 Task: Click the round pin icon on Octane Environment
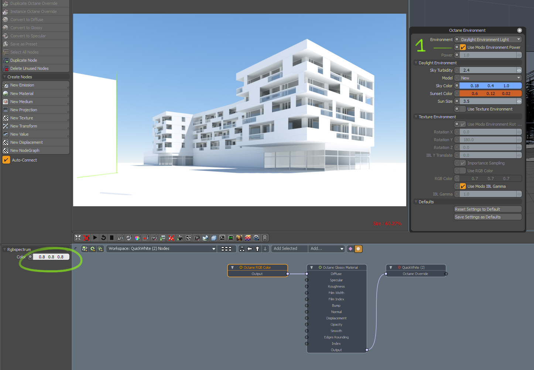520,30
